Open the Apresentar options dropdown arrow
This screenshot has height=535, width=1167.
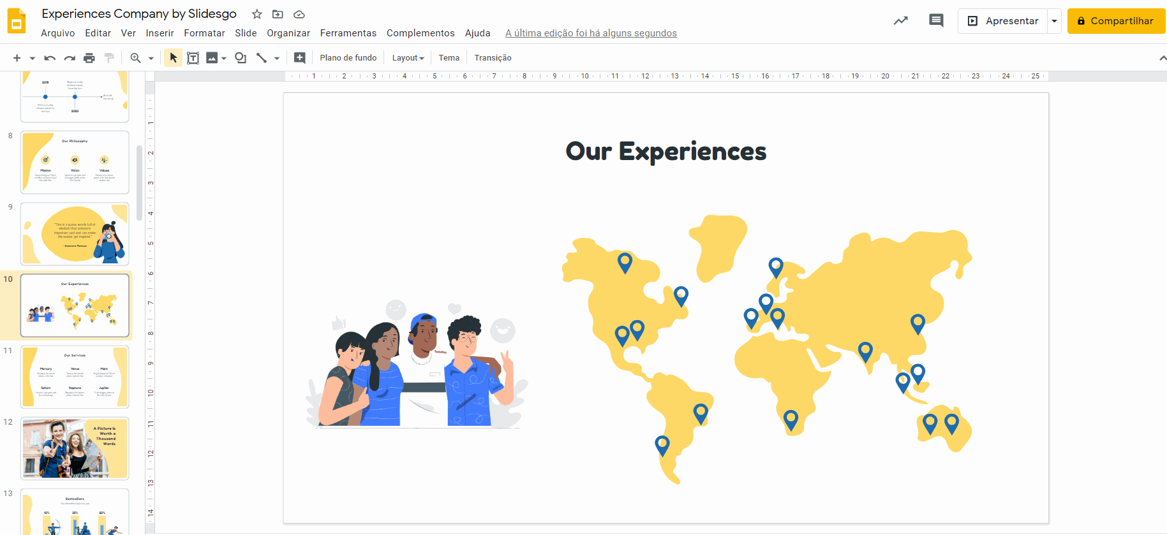coord(1054,21)
